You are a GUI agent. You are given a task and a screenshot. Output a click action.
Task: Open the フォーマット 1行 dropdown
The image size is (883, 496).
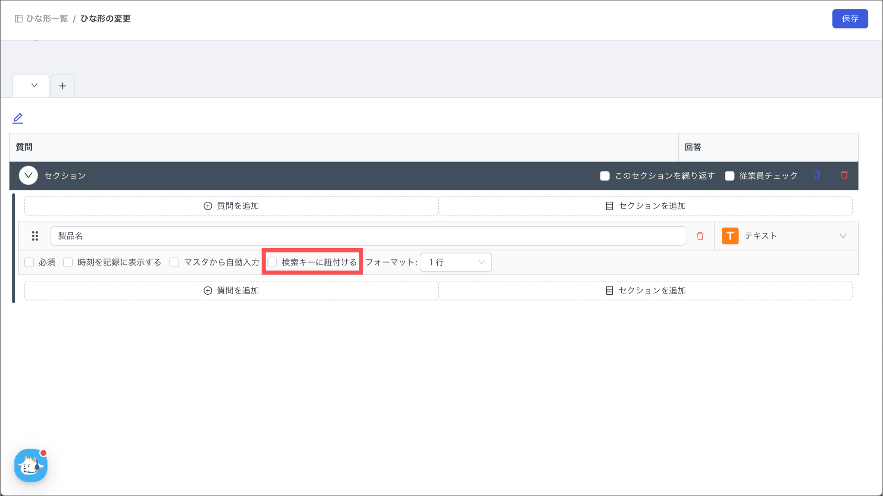pyautogui.click(x=455, y=262)
